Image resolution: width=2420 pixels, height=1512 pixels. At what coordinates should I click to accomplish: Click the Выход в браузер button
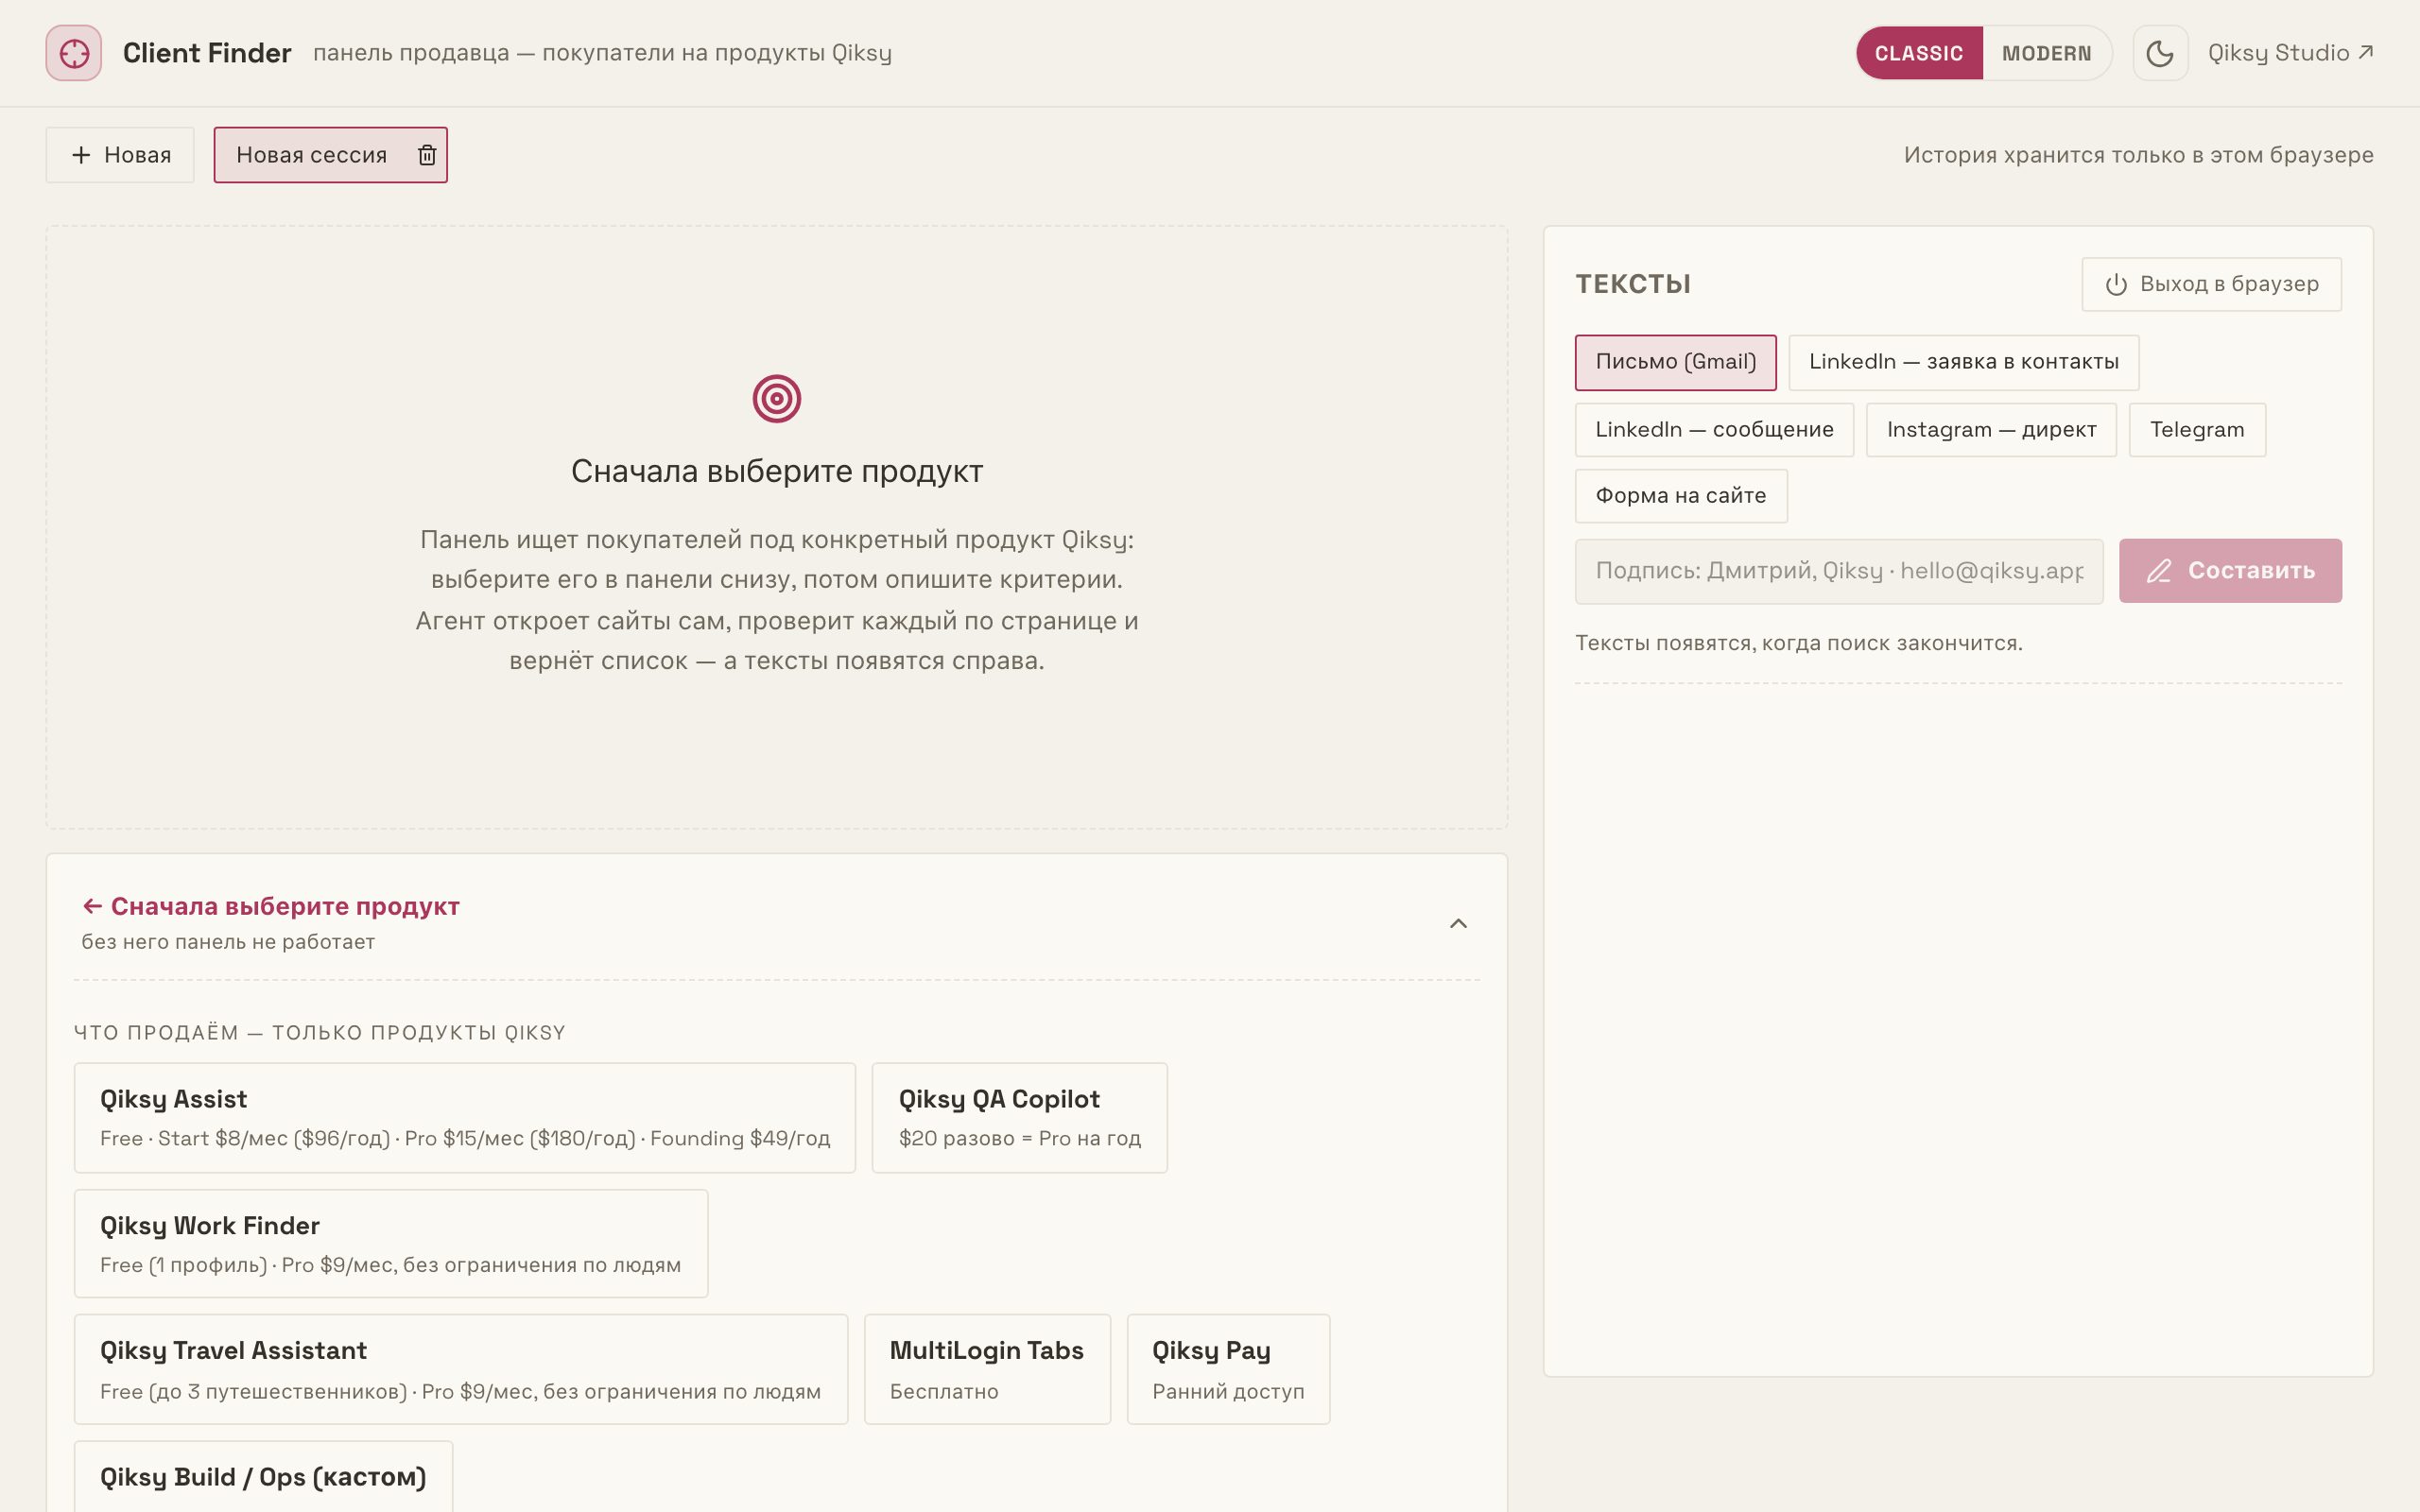click(x=2211, y=284)
